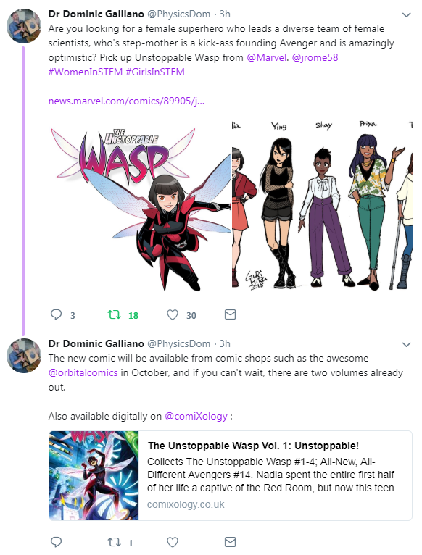This screenshot has height=555, width=422.
Task: Open the #WomenInSTEM hashtag
Action: point(86,72)
